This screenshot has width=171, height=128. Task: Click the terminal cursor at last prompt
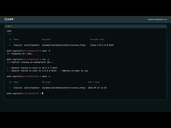(42, 93)
